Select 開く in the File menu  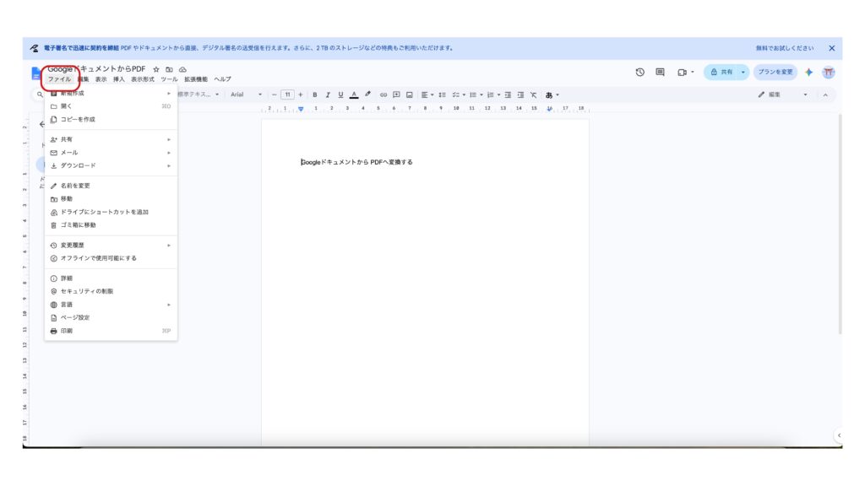pos(111,106)
